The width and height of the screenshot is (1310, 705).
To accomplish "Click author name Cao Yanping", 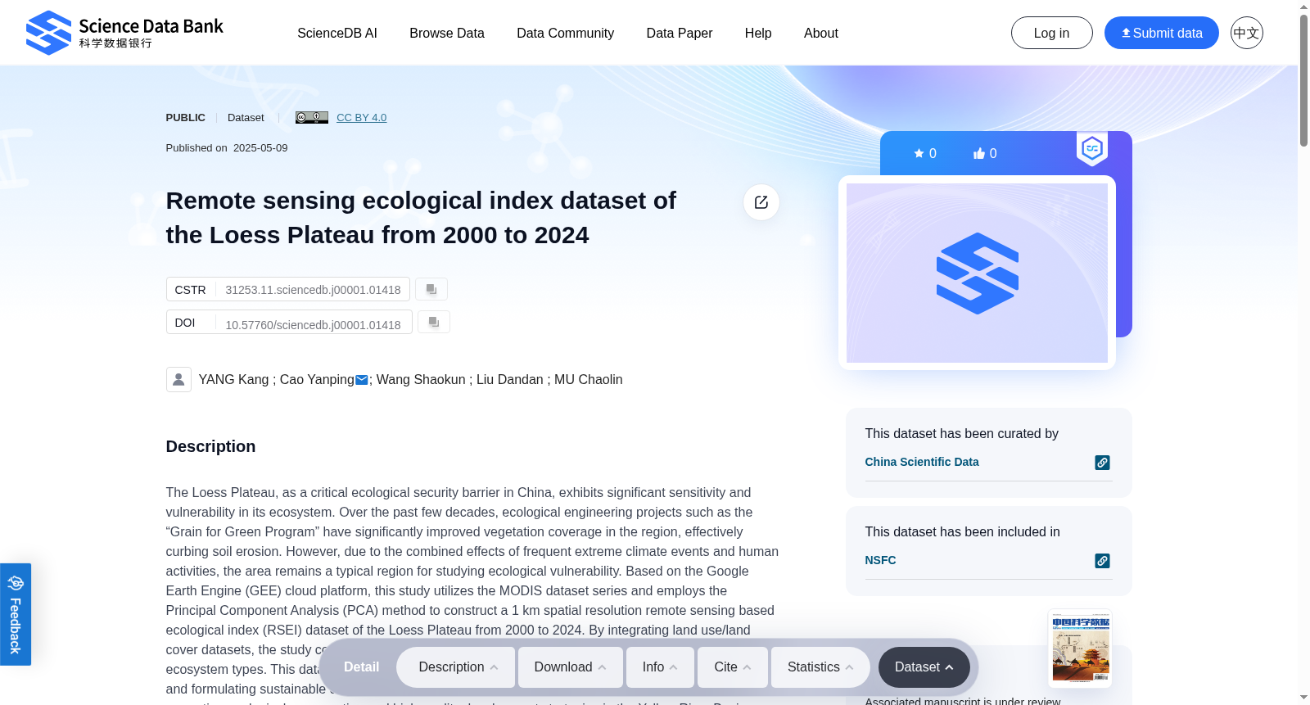I will pos(317,379).
